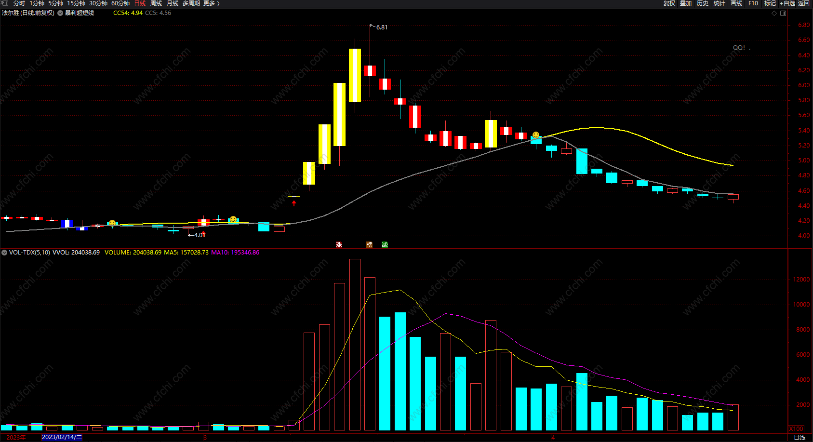The height and width of the screenshot is (442, 813).
Task: Click the smiley icon above the 4.01 low
Action: (x=233, y=219)
